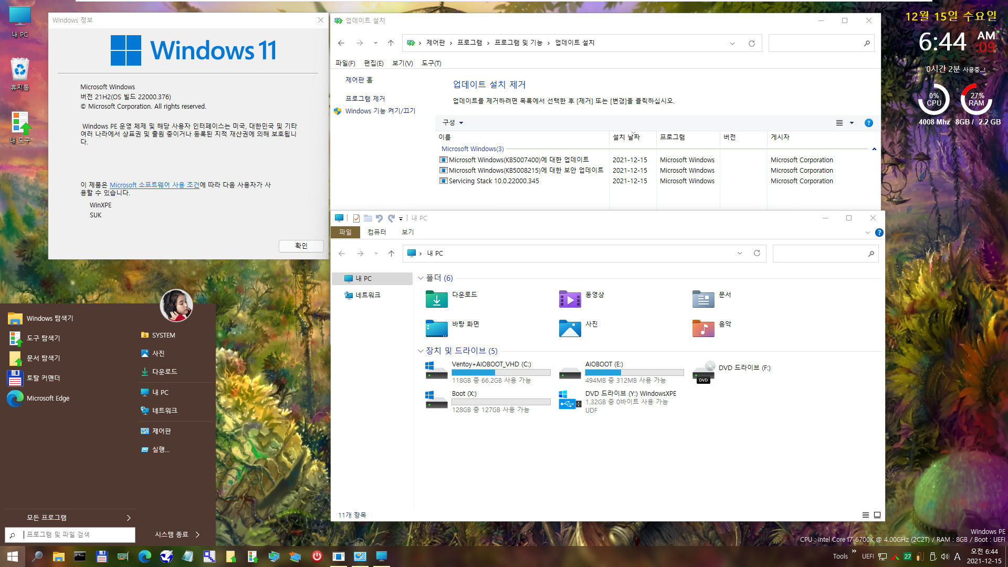Collapse the 폴더 (6) section
The height and width of the screenshot is (567, 1008).
point(421,278)
